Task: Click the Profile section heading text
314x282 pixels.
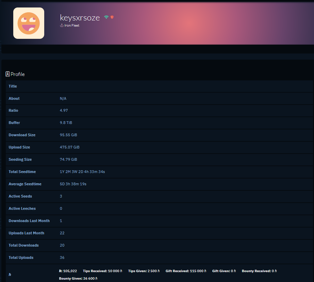Action: [18, 74]
